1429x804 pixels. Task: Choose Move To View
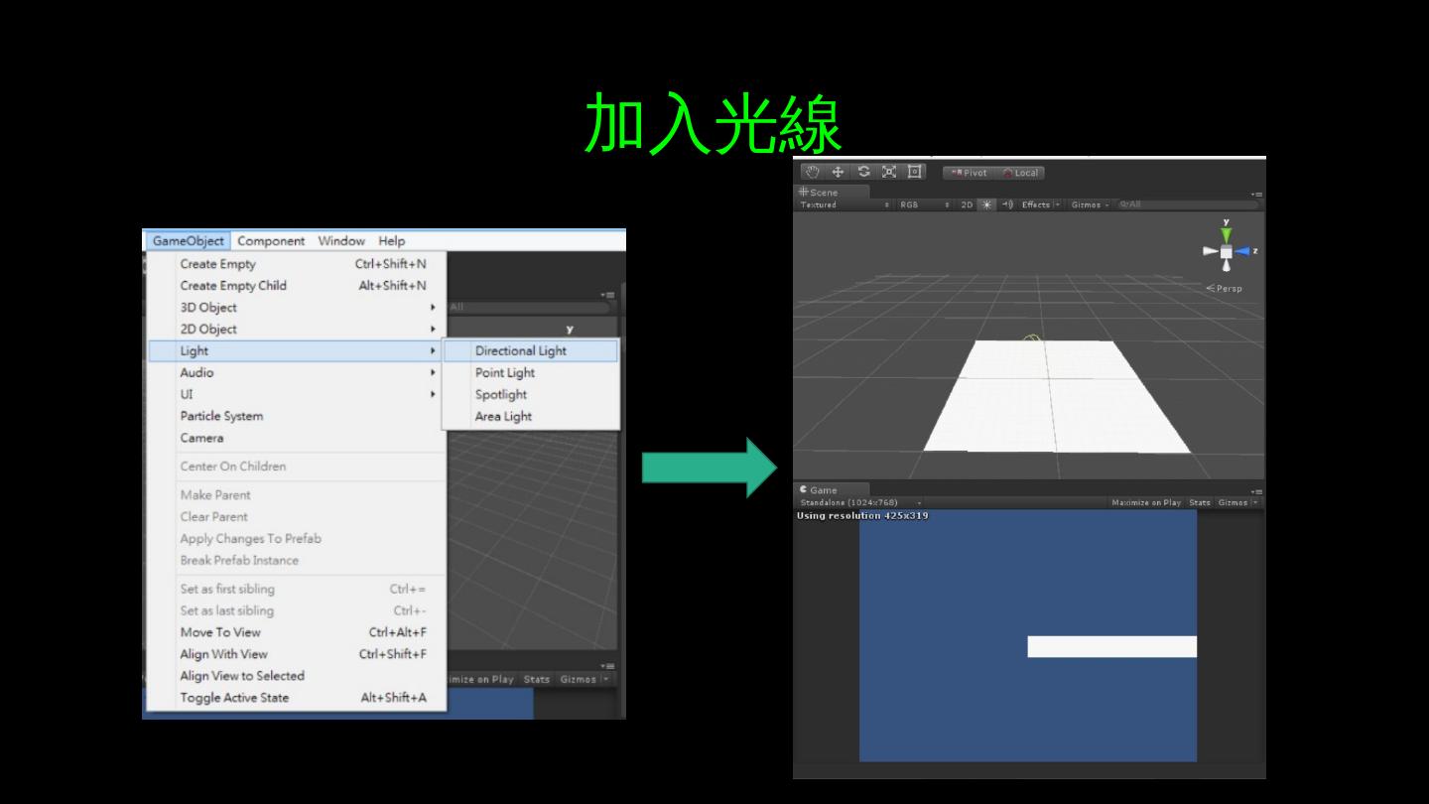[x=297, y=632]
